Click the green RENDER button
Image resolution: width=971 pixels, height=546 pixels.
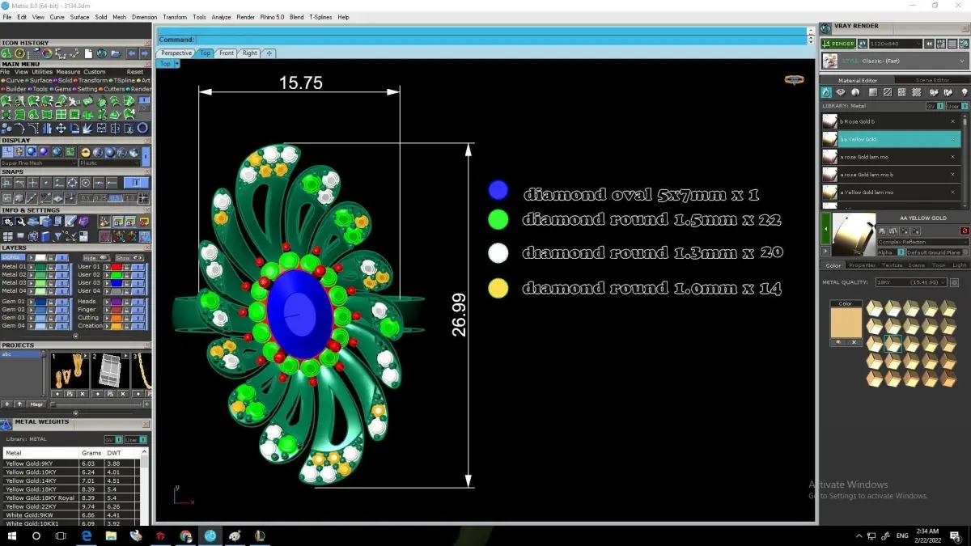pyautogui.click(x=838, y=44)
